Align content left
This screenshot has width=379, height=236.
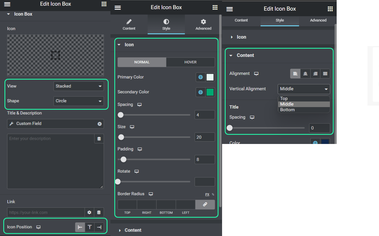tap(295, 73)
